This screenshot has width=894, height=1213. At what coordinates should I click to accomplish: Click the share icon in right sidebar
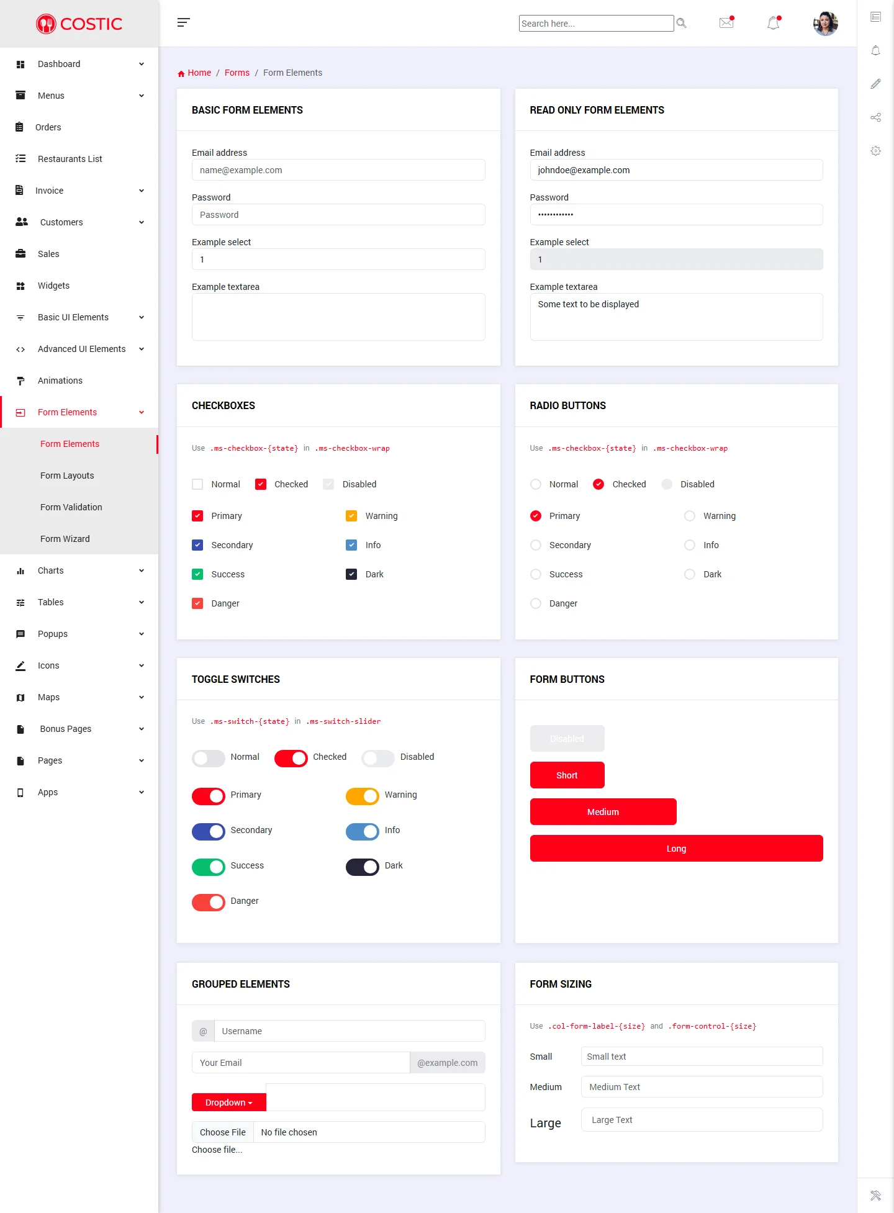click(x=875, y=117)
